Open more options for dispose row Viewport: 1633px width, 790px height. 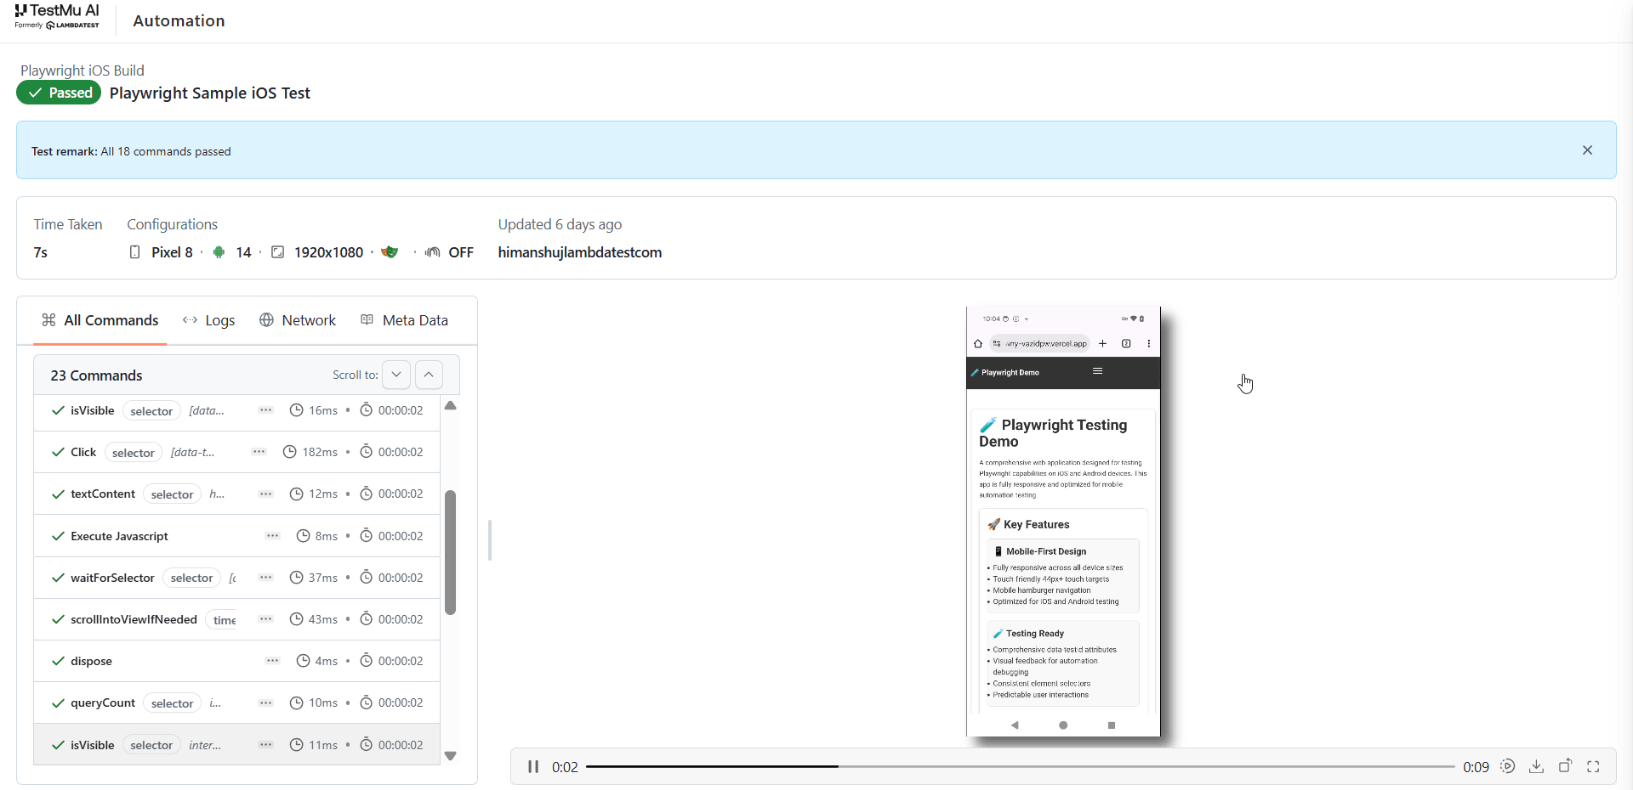tap(272, 661)
